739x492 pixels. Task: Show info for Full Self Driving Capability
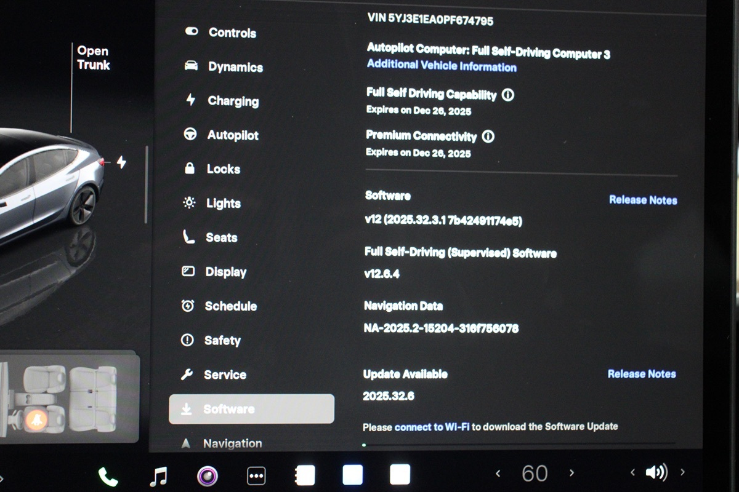coord(508,95)
